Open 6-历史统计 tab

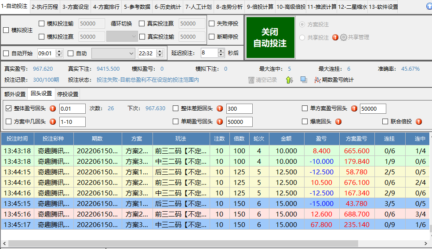pyautogui.click(x=168, y=7)
